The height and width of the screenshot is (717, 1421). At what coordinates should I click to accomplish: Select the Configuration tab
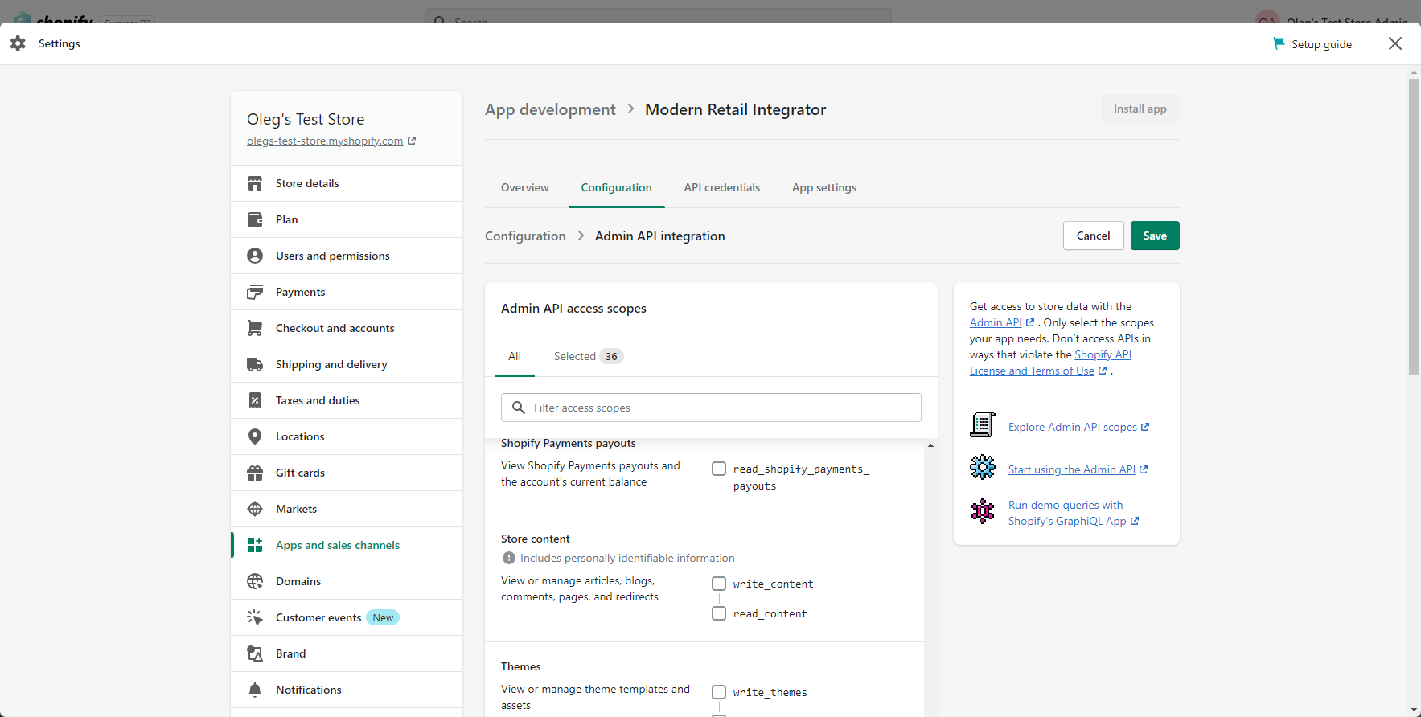tap(617, 187)
